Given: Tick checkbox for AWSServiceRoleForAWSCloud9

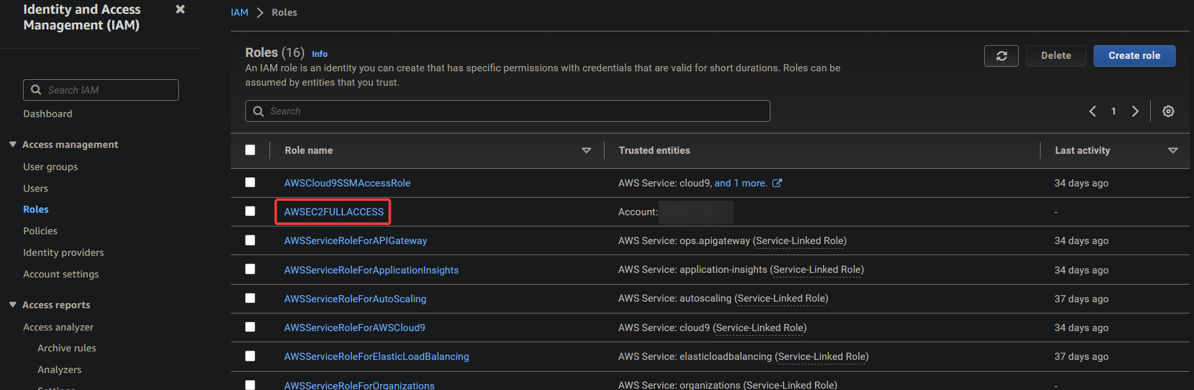Looking at the screenshot, I should click(x=250, y=327).
